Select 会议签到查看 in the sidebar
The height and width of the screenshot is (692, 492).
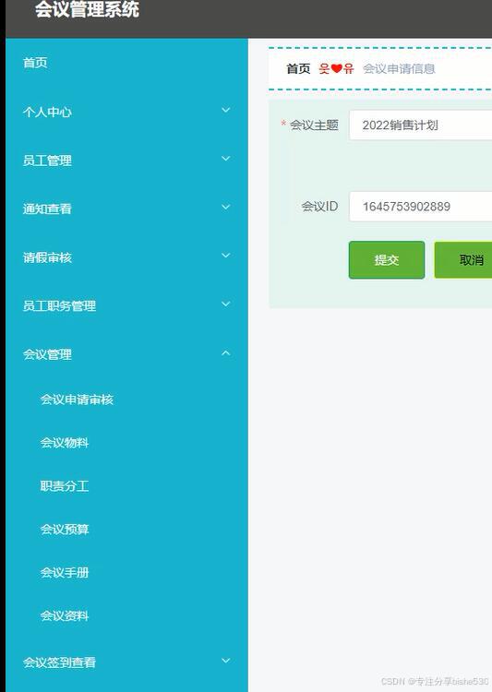tap(59, 662)
